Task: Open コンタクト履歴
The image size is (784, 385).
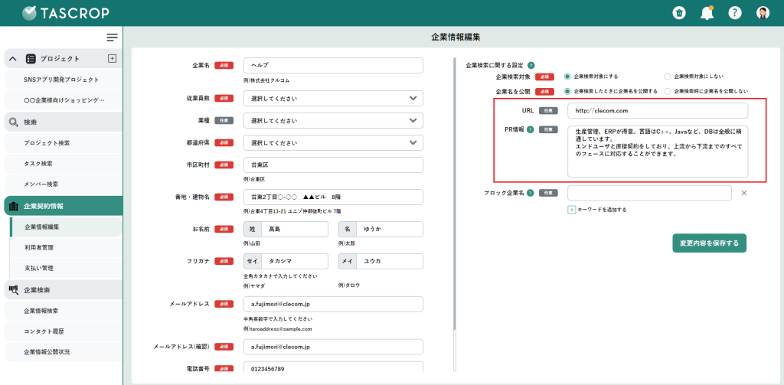Action: (x=63, y=331)
